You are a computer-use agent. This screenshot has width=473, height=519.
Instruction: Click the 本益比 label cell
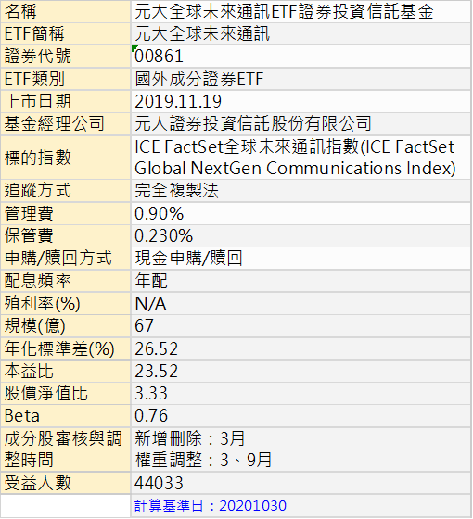[66, 371]
